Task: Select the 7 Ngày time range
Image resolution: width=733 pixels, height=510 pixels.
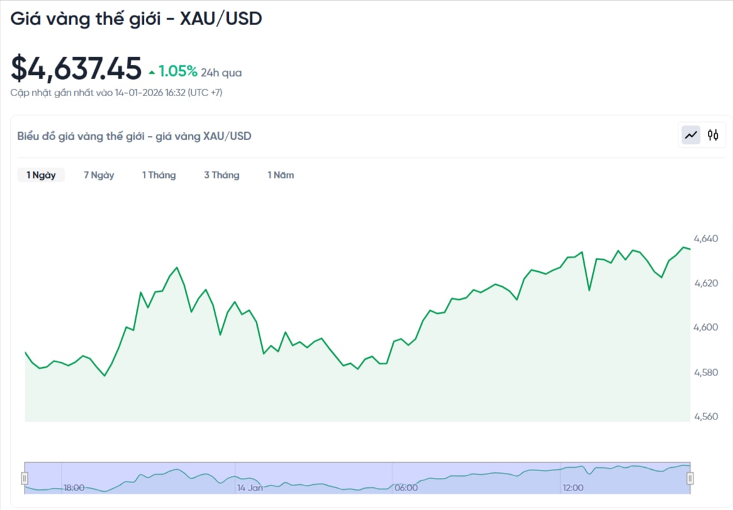Action: [x=99, y=175]
